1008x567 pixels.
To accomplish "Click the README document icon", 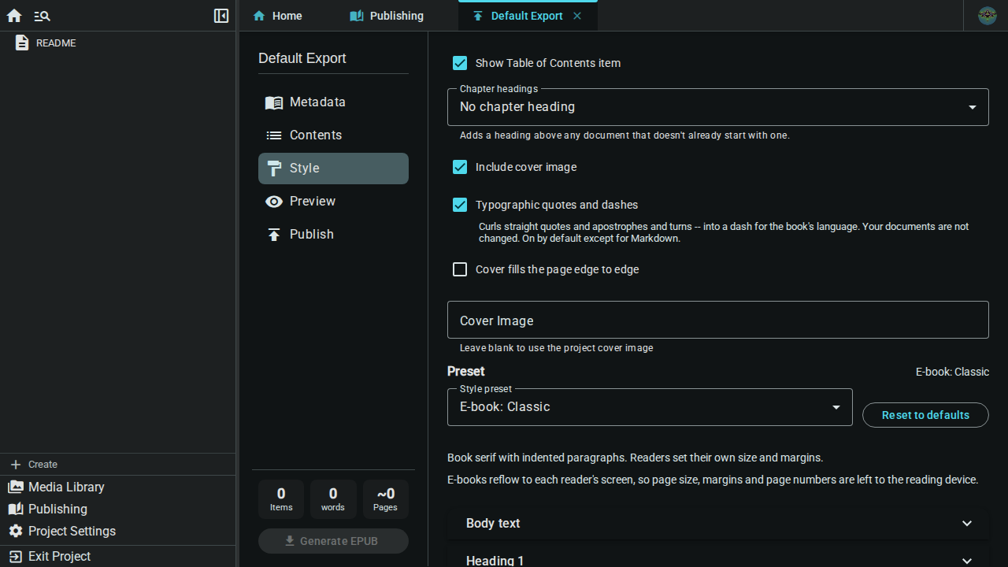I will pos(22,43).
